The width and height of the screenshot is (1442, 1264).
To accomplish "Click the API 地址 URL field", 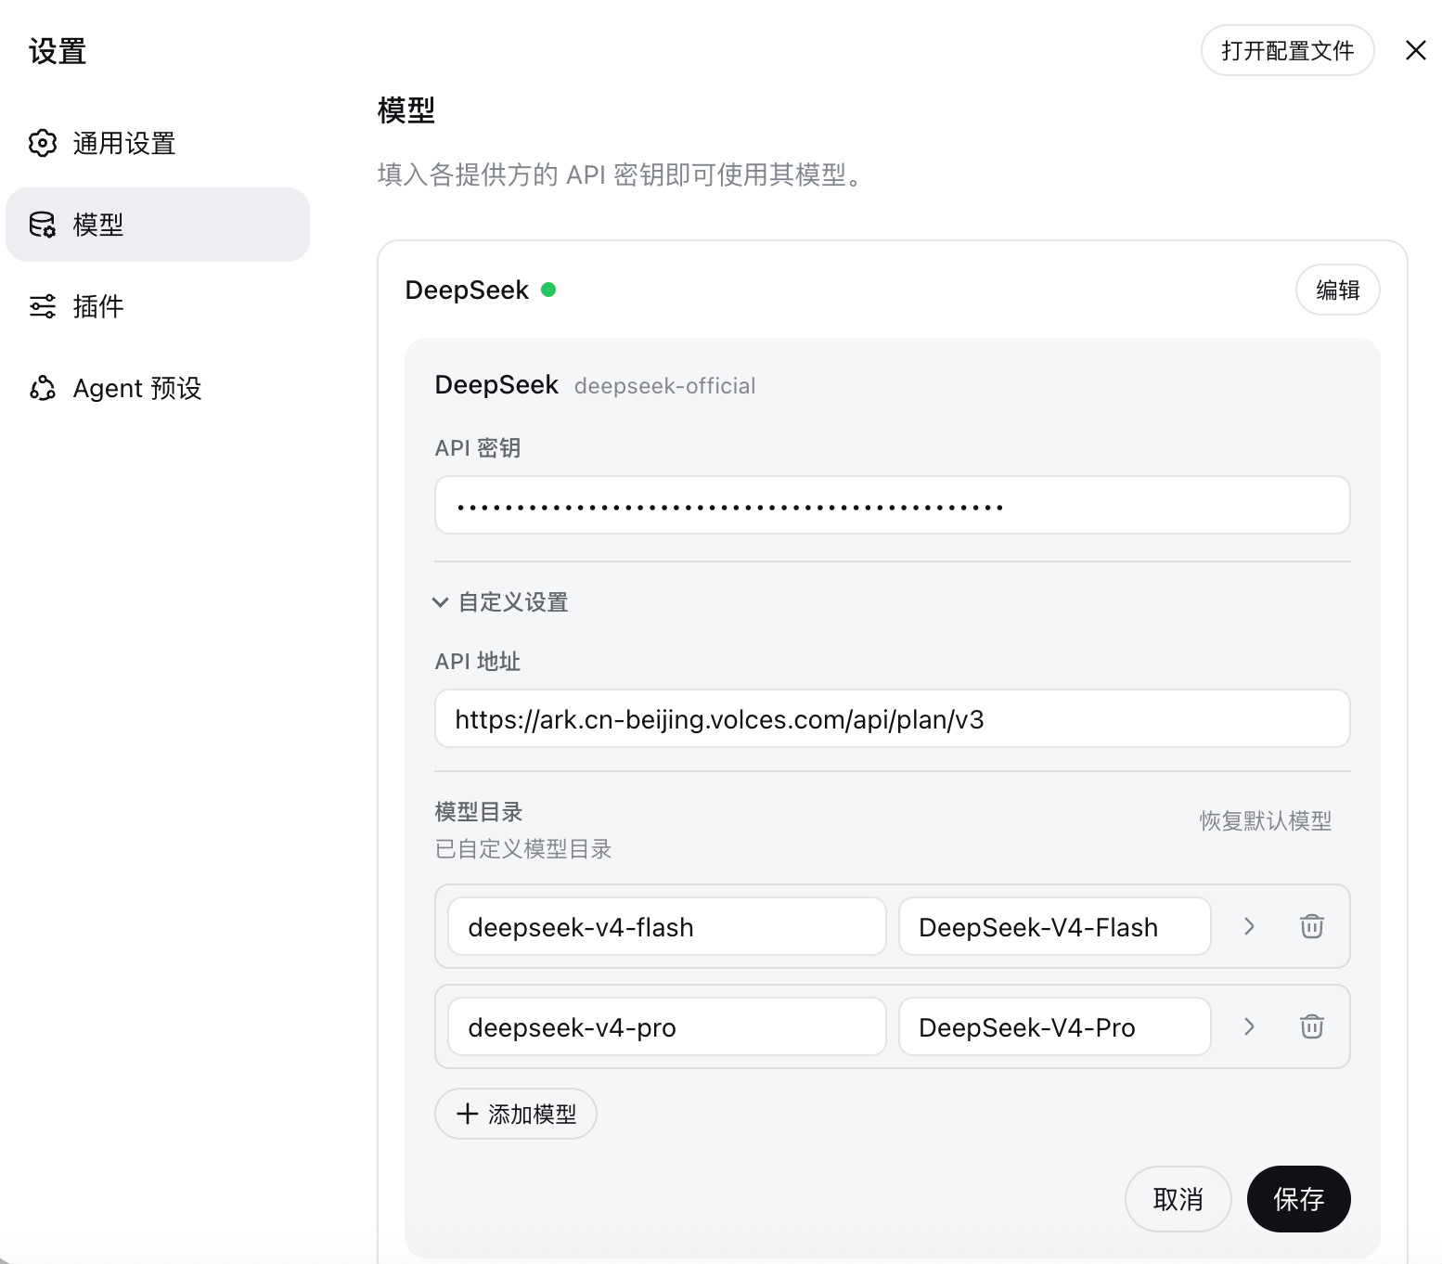I will coord(893,718).
